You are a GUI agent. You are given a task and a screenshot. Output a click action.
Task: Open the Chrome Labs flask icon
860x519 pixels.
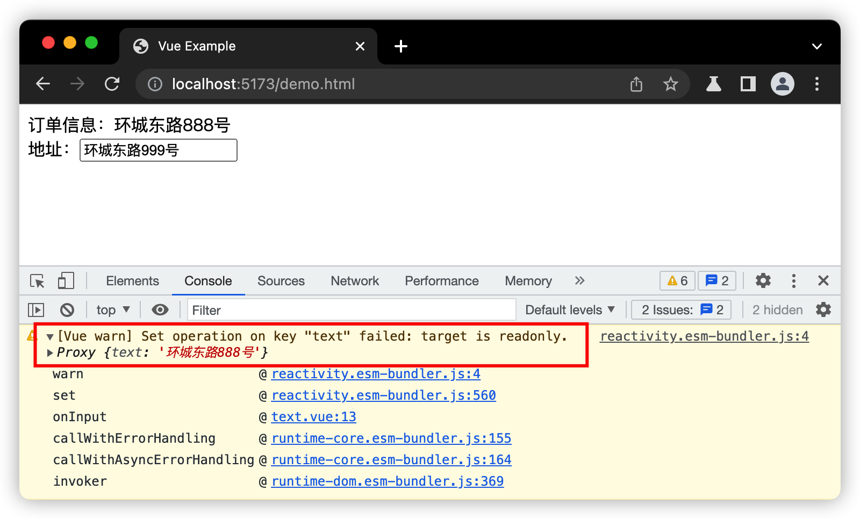click(x=713, y=84)
